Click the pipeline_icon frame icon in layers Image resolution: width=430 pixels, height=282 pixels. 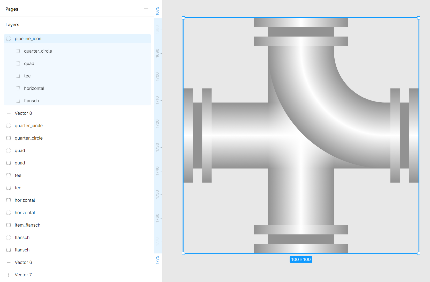coord(9,39)
